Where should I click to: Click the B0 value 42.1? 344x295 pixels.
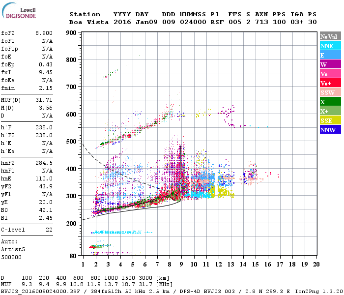coord(46,210)
